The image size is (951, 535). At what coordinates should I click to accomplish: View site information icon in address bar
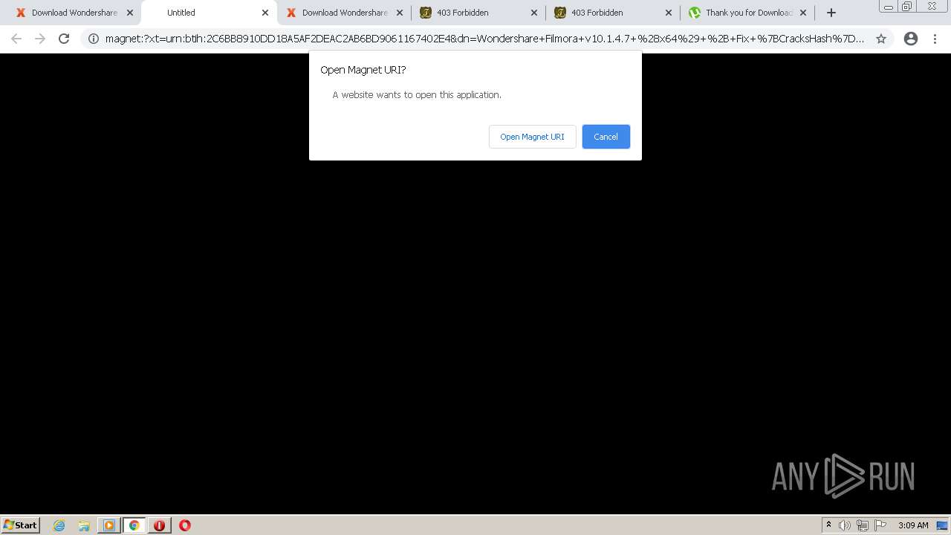pos(94,39)
